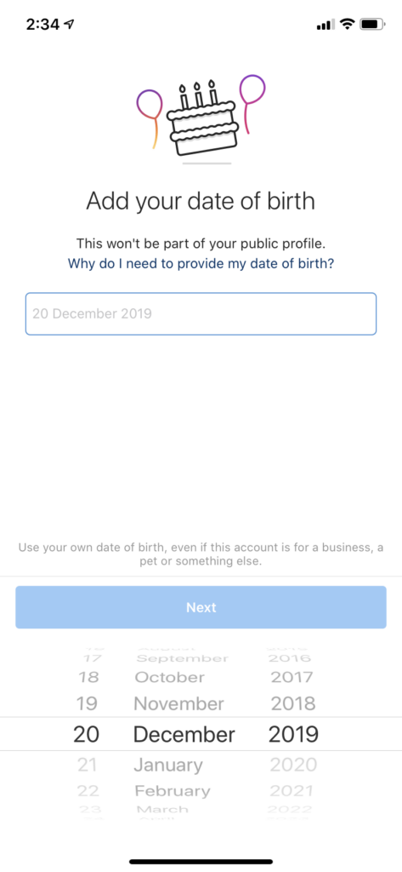
Task: Pick year 2017 in the year wheel
Action: pyautogui.click(x=292, y=677)
